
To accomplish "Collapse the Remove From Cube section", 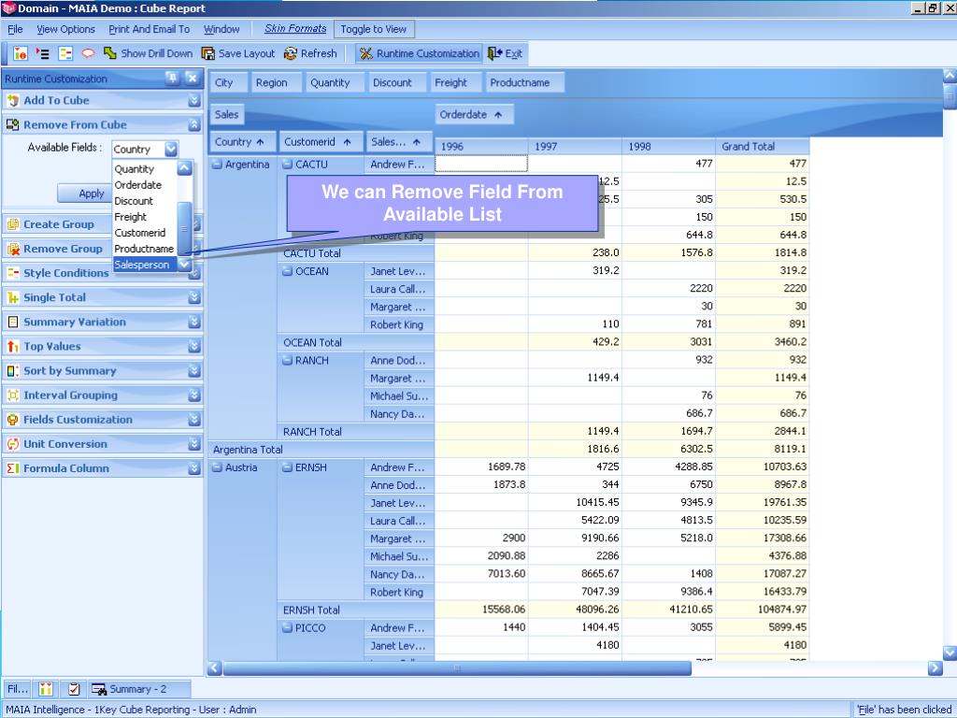I will click(194, 125).
